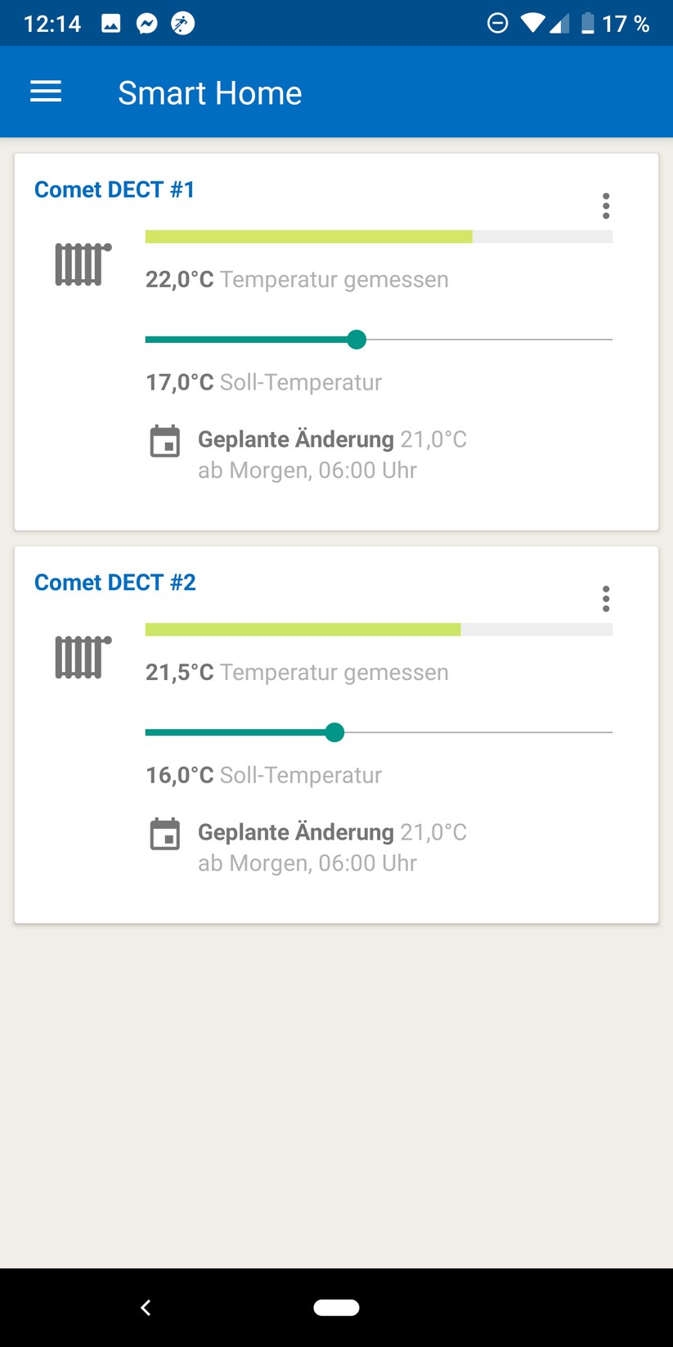This screenshot has width=673, height=1347.
Task: Open the Comet DECT #1 device title
Action: click(x=114, y=190)
